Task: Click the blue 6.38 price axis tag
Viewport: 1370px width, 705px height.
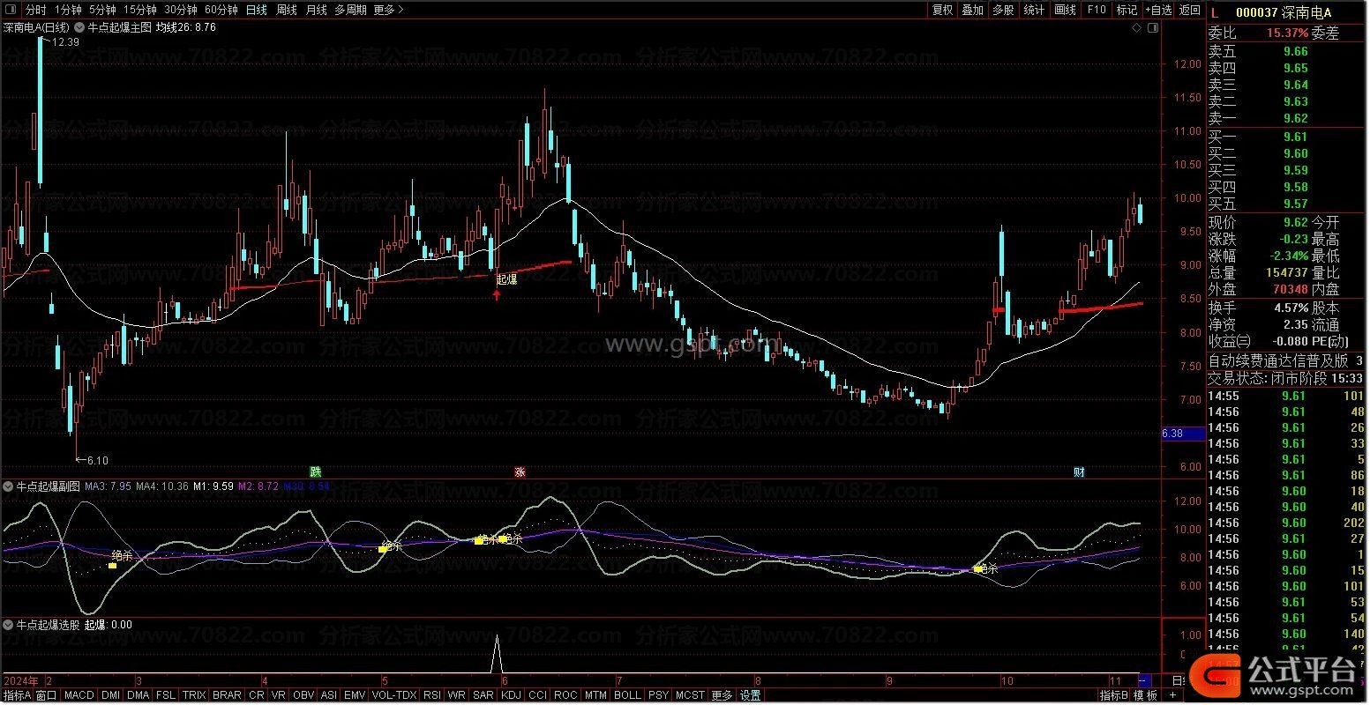Action: tap(1184, 434)
